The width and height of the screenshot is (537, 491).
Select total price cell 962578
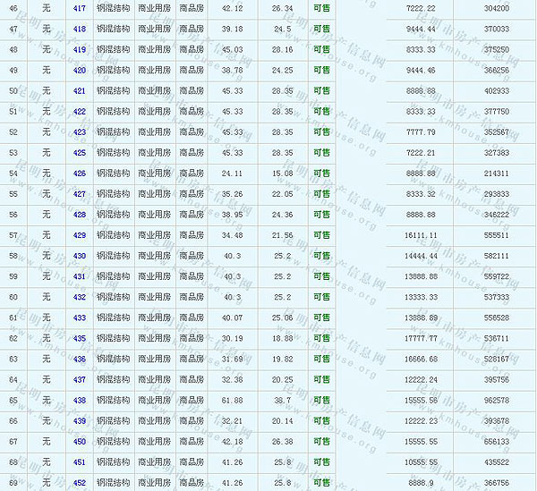click(495, 400)
